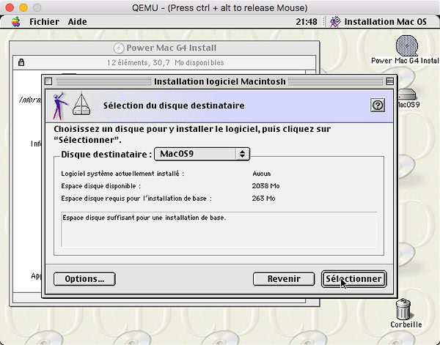Image resolution: width=440 pixels, height=345 pixels.
Task: Open the Fichier menu
Action: point(44,21)
